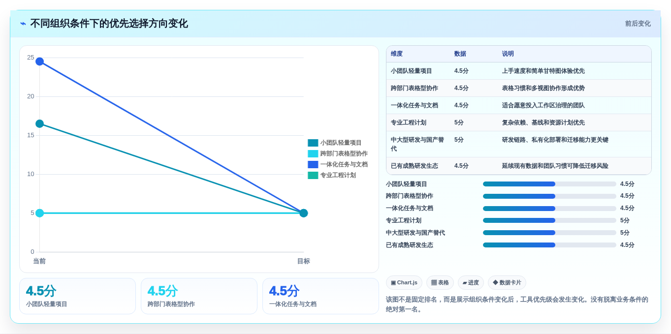The image size is (671, 334).
Task: Open the 4.5分 小团队轻量项目 stat card
Action: [x=77, y=296]
